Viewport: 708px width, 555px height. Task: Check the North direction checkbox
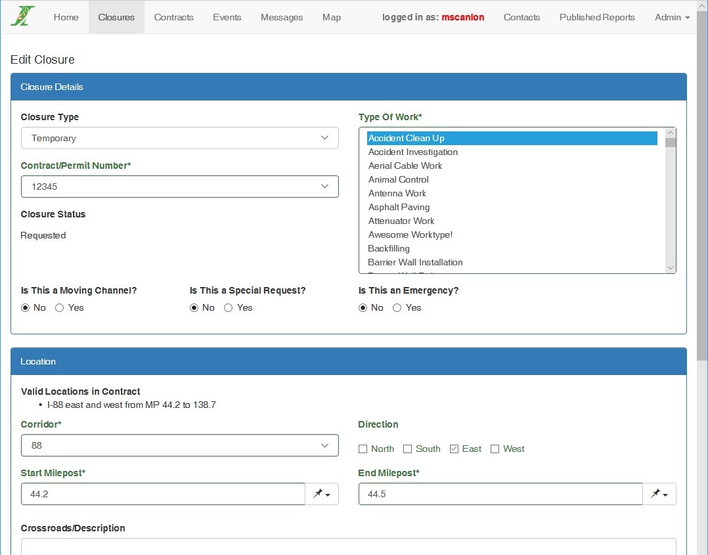pyautogui.click(x=363, y=449)
